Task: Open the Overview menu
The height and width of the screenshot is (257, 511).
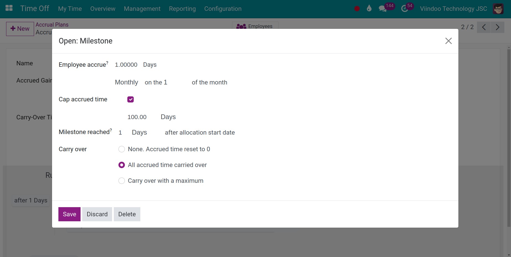Action: point(103,9)
